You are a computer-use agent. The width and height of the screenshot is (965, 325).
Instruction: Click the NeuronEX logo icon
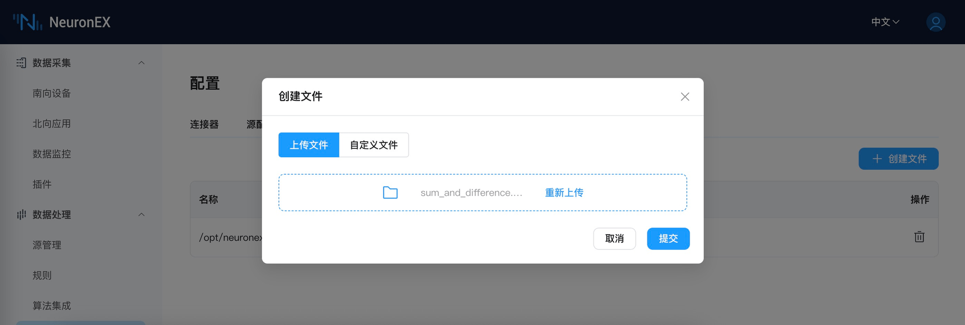(x=27, y=22)
